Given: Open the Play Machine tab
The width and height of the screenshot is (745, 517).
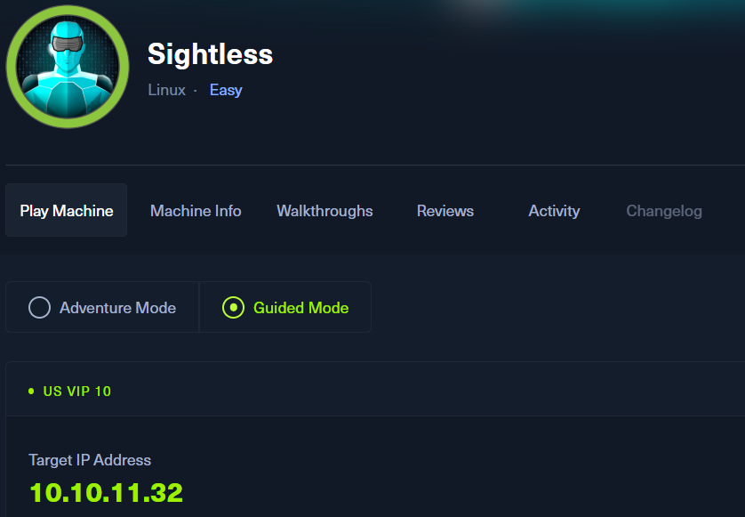Looking at the screenshot, I should (67, 211).
